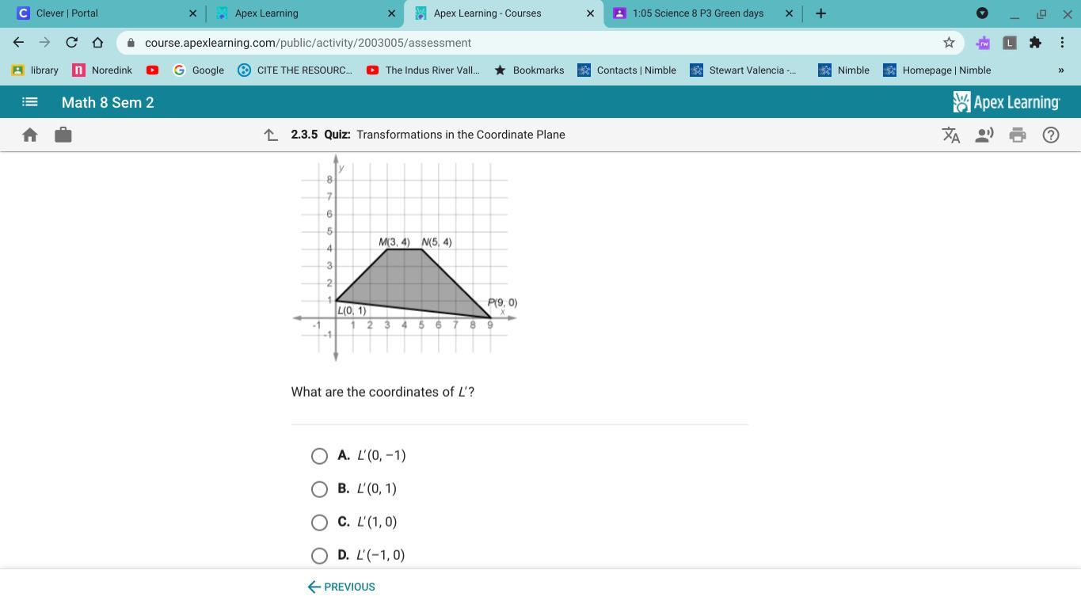Activate the text-to-speech reader icon

point(984,135)
